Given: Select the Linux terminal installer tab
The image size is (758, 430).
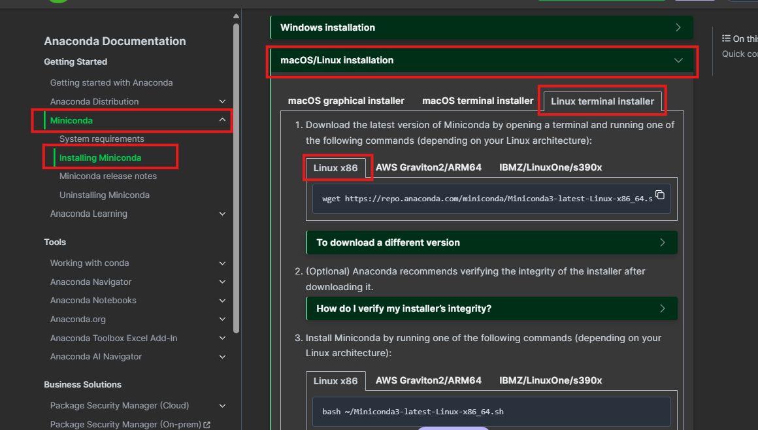Looking at the screenshot, I should (602, 101).
